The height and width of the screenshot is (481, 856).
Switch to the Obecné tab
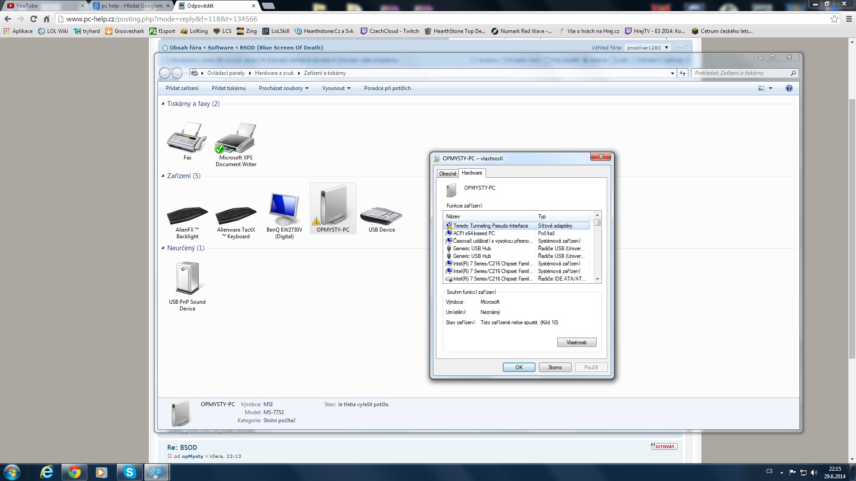tap(447, 174)
